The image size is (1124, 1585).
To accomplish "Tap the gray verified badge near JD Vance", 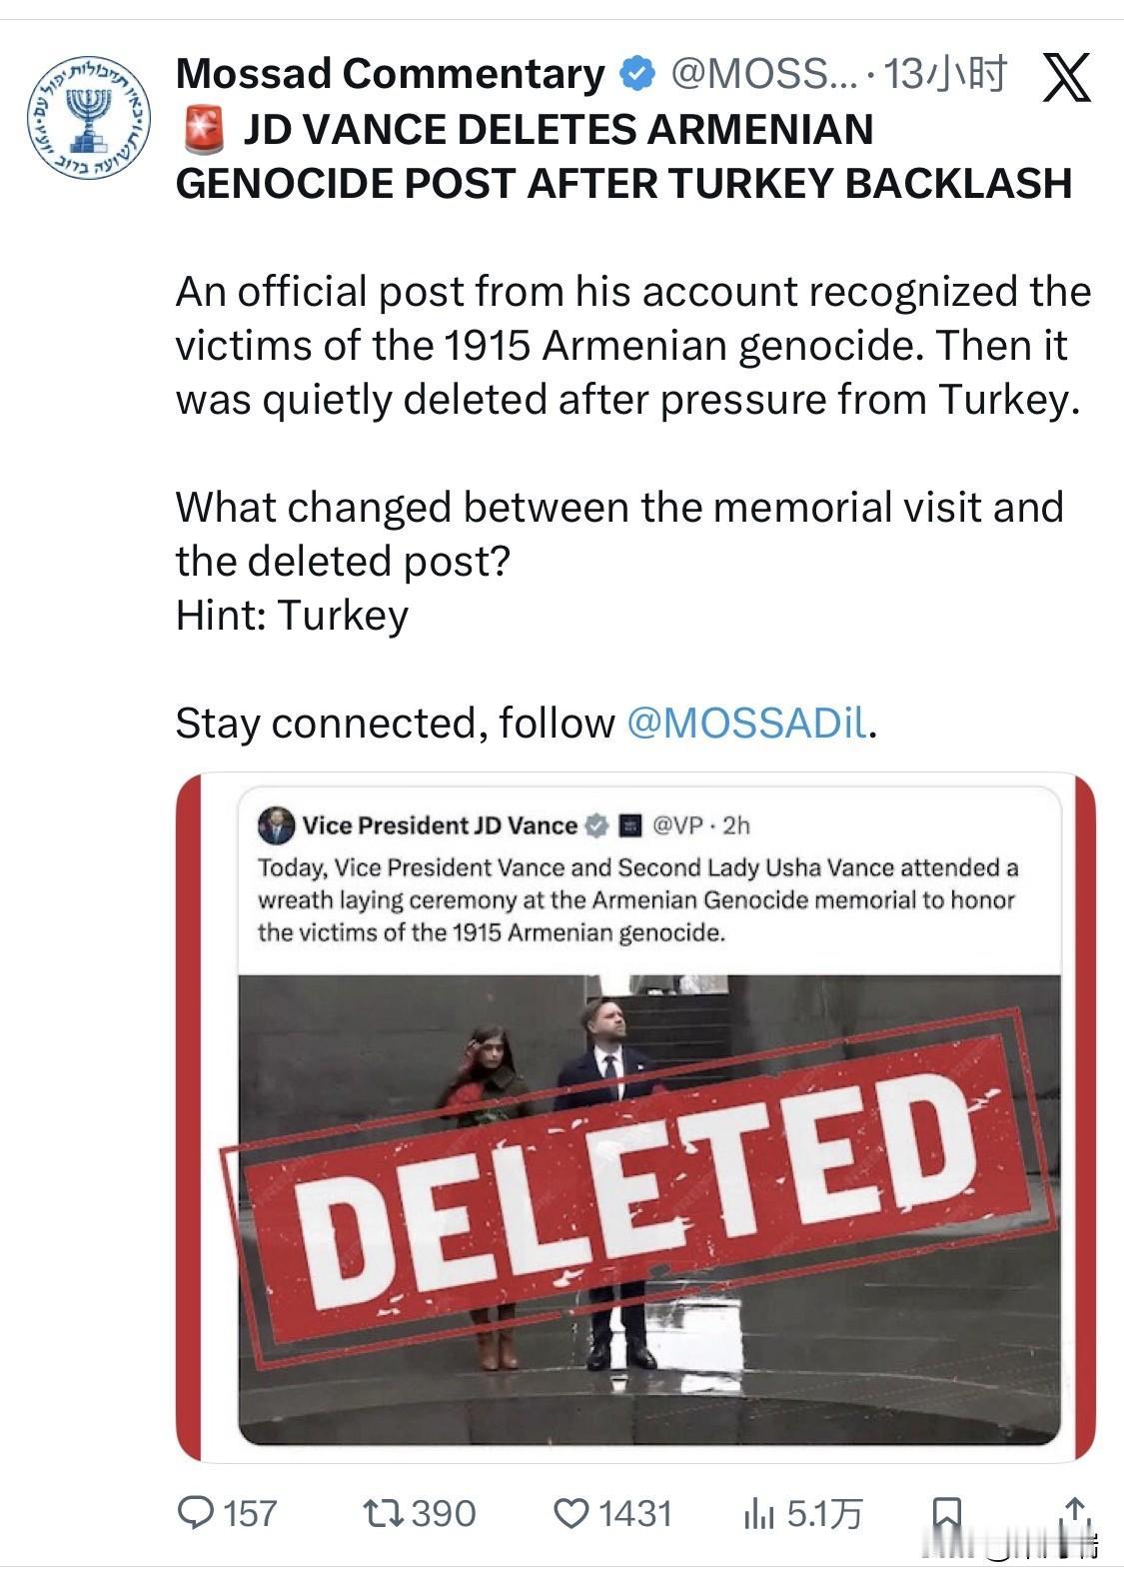I will 596,825.
